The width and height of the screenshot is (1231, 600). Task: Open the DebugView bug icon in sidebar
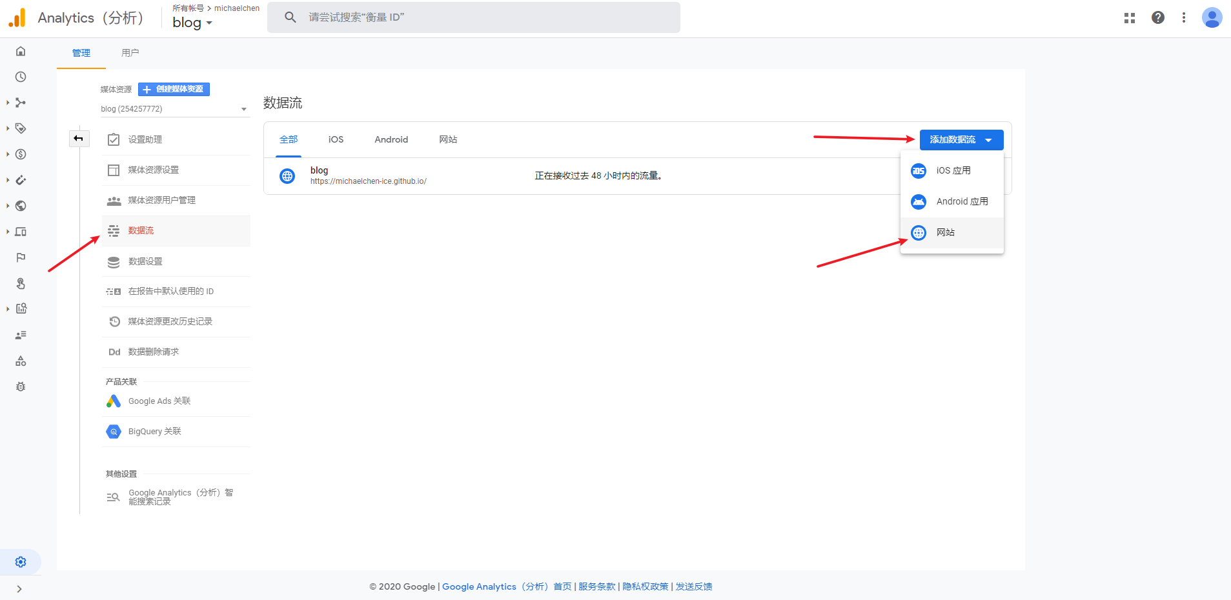[21, 386]
